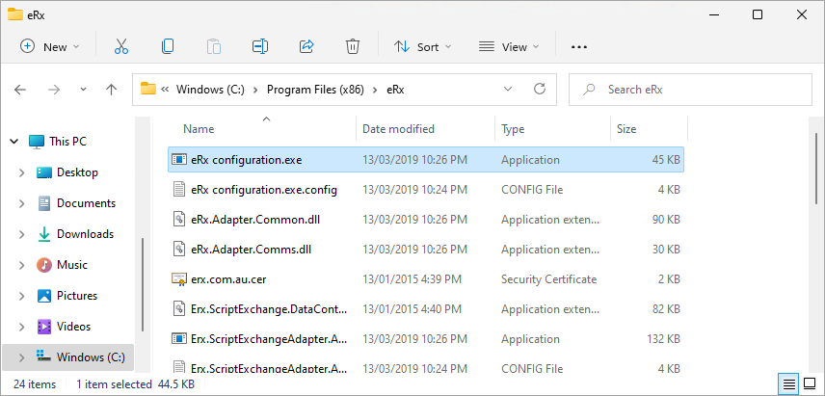This screenshot has height=396, width=825.
Task: Click the Cut scissors icon
Action: pos(121,46)
